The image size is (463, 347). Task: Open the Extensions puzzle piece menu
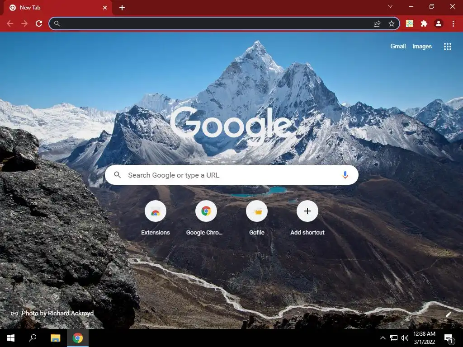pos(424,23)
